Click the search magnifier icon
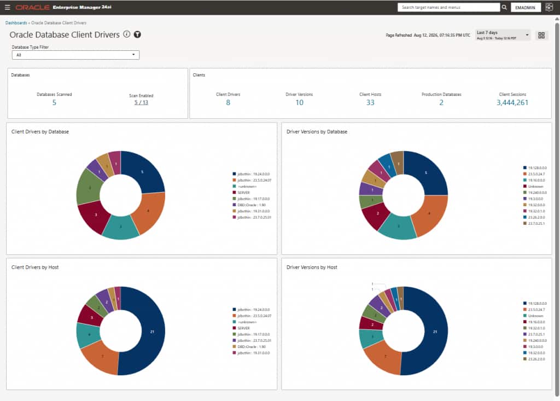The image size is (560, 401). coord(504,7)
